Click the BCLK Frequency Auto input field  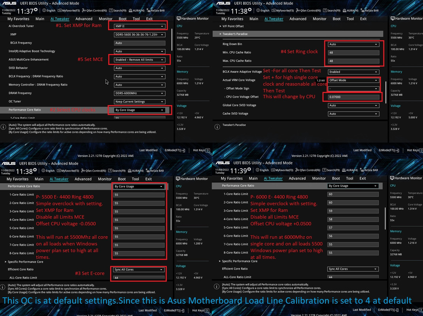[x=140, y=43]
